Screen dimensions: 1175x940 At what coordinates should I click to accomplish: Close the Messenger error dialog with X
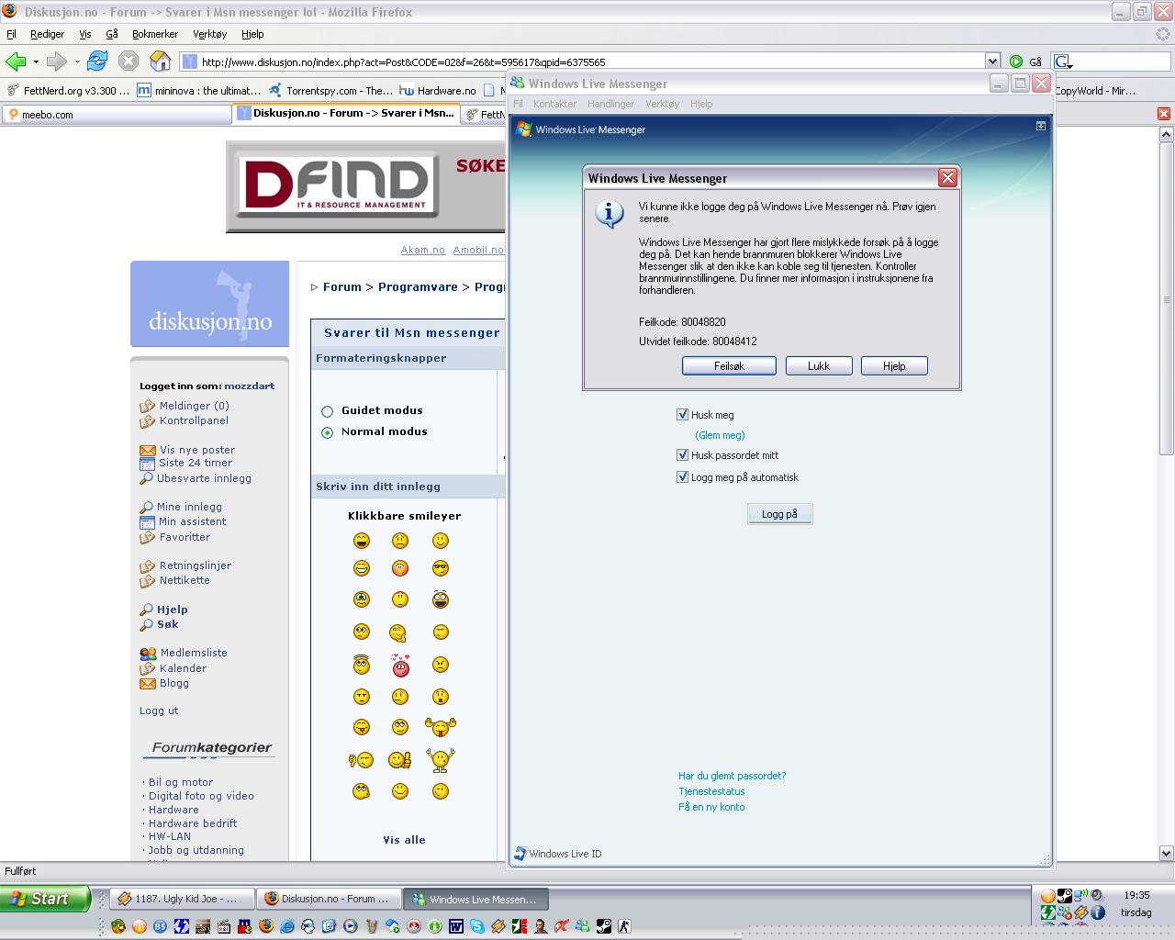pyautogui.click(x=947, y=178)
